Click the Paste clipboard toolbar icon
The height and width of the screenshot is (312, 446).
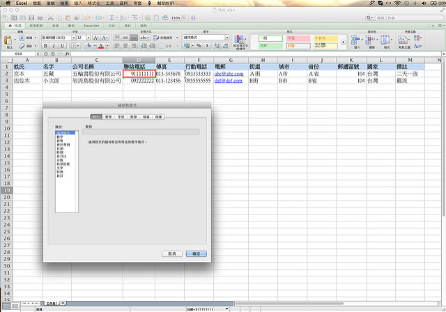pos(68,17)
